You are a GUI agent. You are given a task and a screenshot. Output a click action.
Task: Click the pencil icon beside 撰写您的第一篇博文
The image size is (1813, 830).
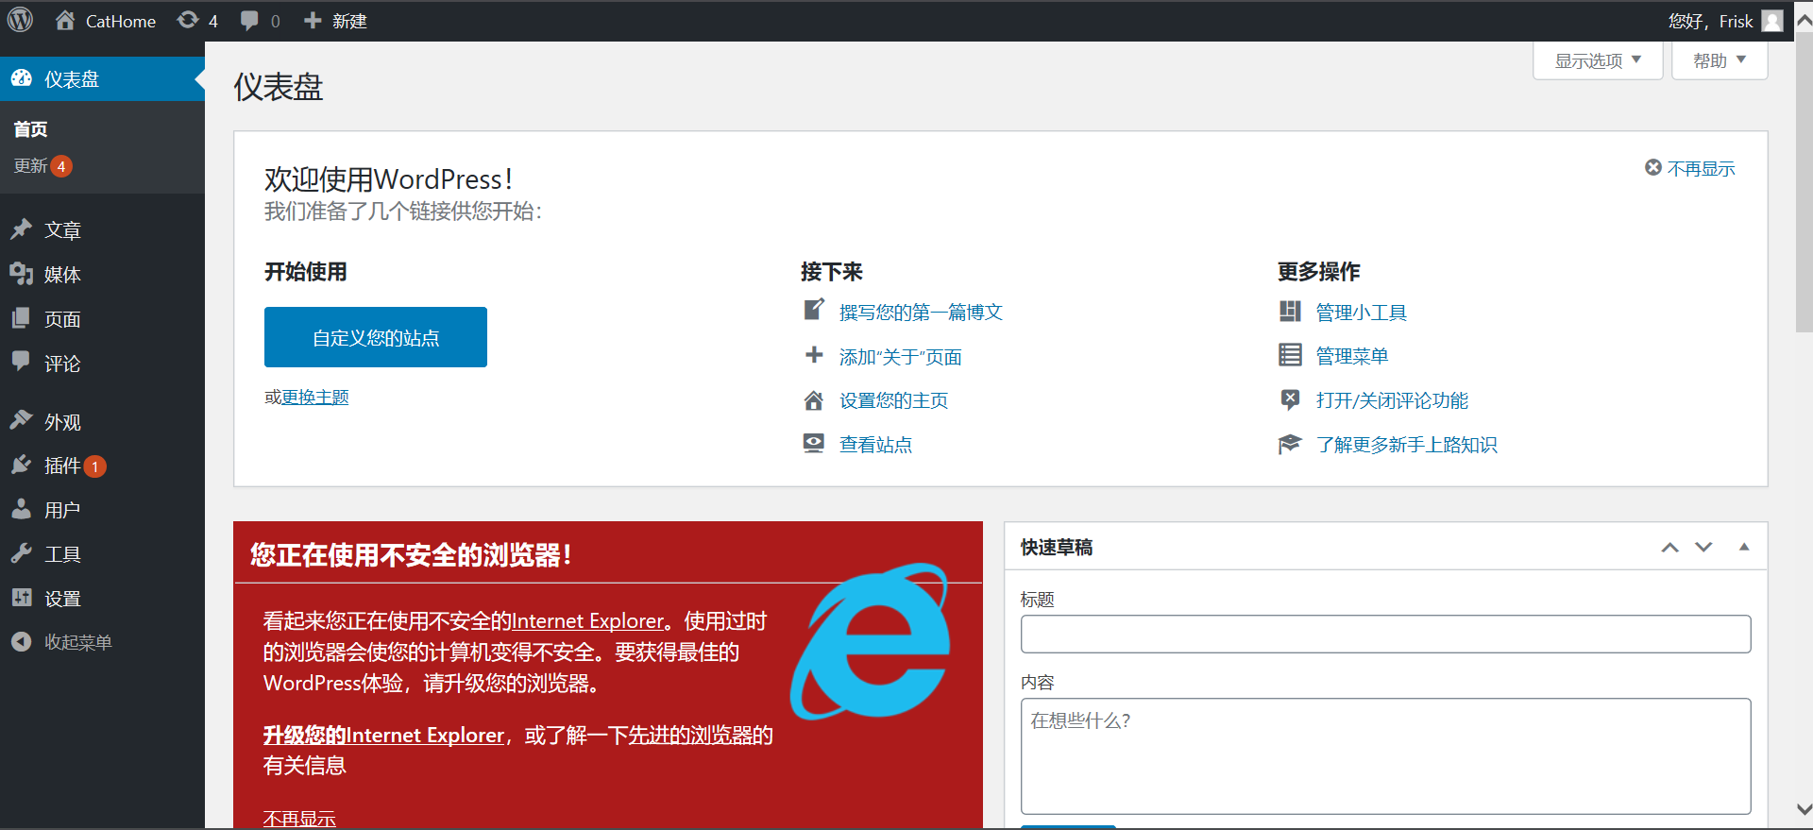coord(814,310)
